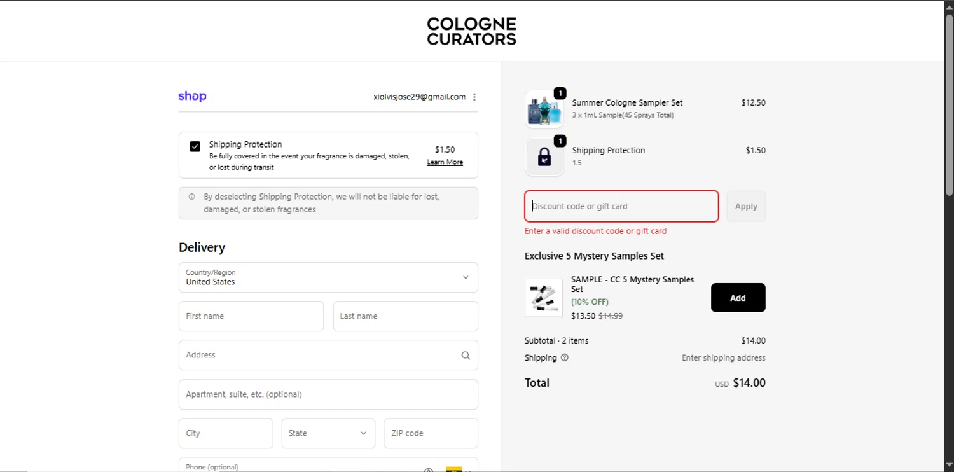Uncheck the Shipping Protection checkbox
The width and height of the screenshot is (954, 472).
coord(195,147)
